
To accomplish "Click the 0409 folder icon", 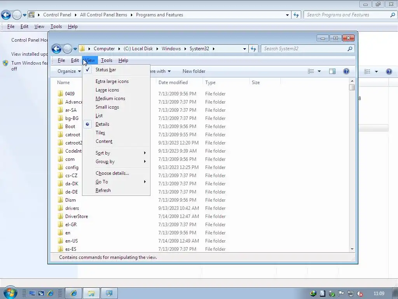I will (x=60, y=93).
